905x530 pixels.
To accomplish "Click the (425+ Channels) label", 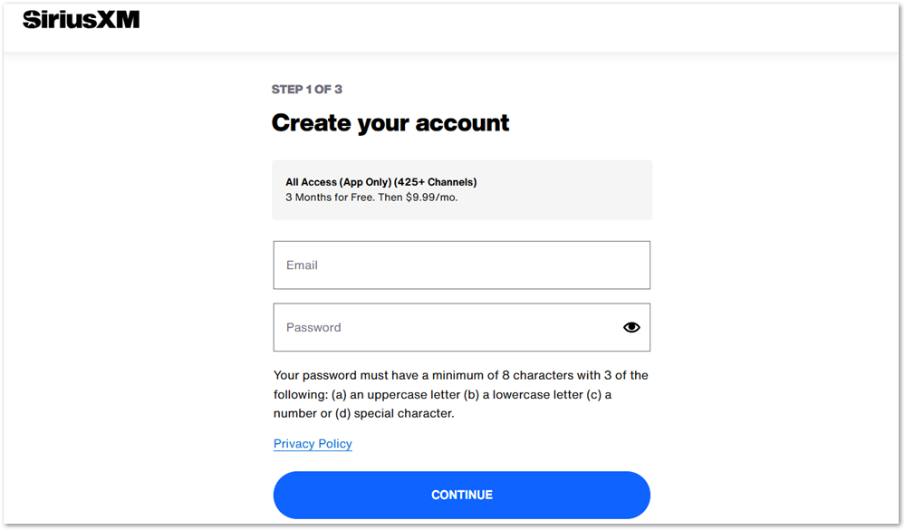I will 435,182.
